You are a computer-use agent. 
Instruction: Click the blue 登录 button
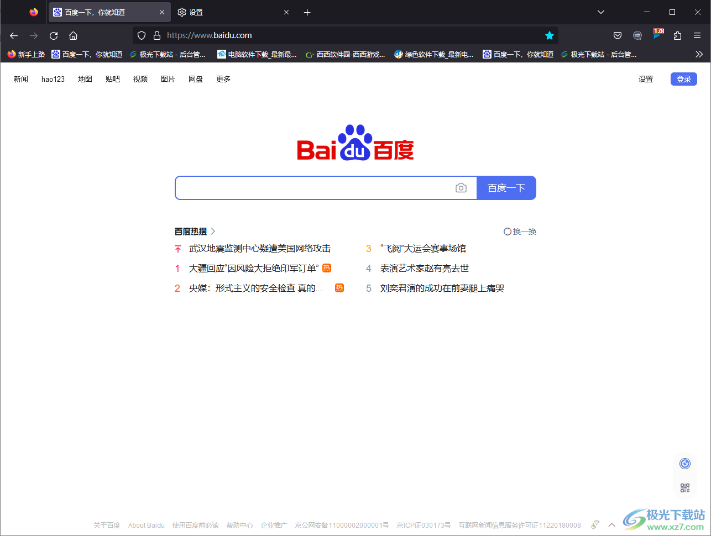[684, 79]
